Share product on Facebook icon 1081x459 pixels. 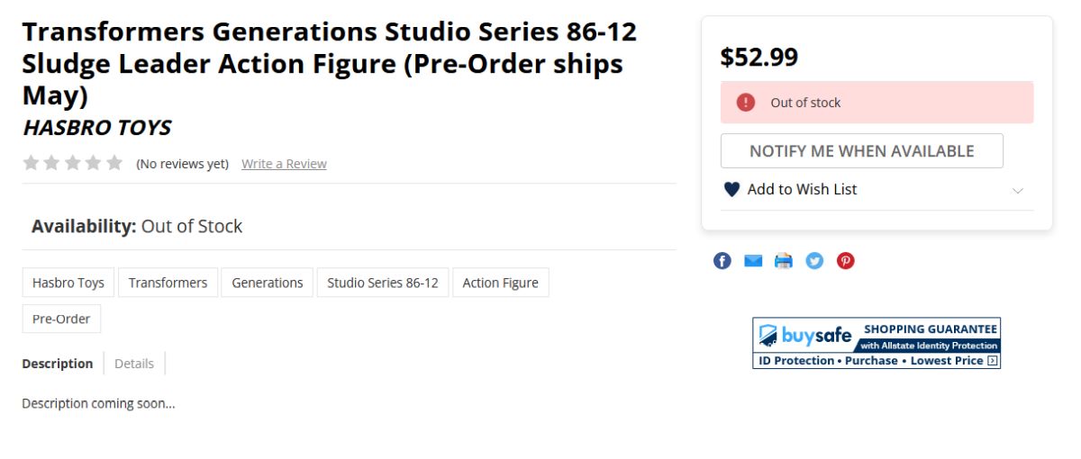tap(722, 261)
